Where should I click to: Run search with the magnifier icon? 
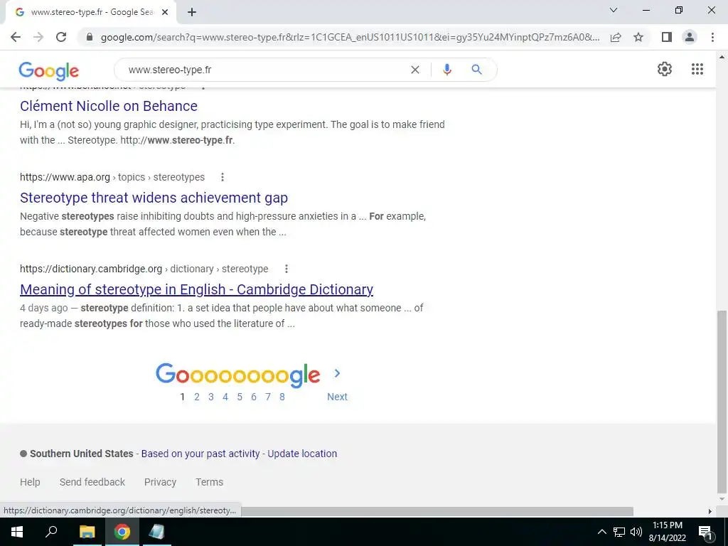pyautogui.click(x=476, y=70)
